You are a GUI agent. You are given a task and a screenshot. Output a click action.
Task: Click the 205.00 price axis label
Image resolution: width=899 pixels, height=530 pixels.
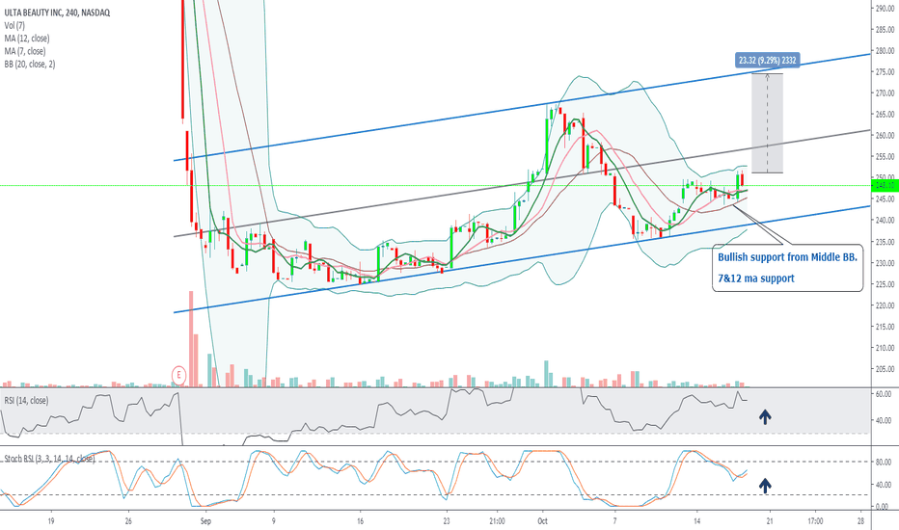(885, 369)
